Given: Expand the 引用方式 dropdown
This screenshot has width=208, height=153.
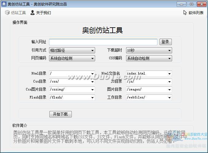Looking at the screenshot, I should pyautogui.click(x=72, y=50).
